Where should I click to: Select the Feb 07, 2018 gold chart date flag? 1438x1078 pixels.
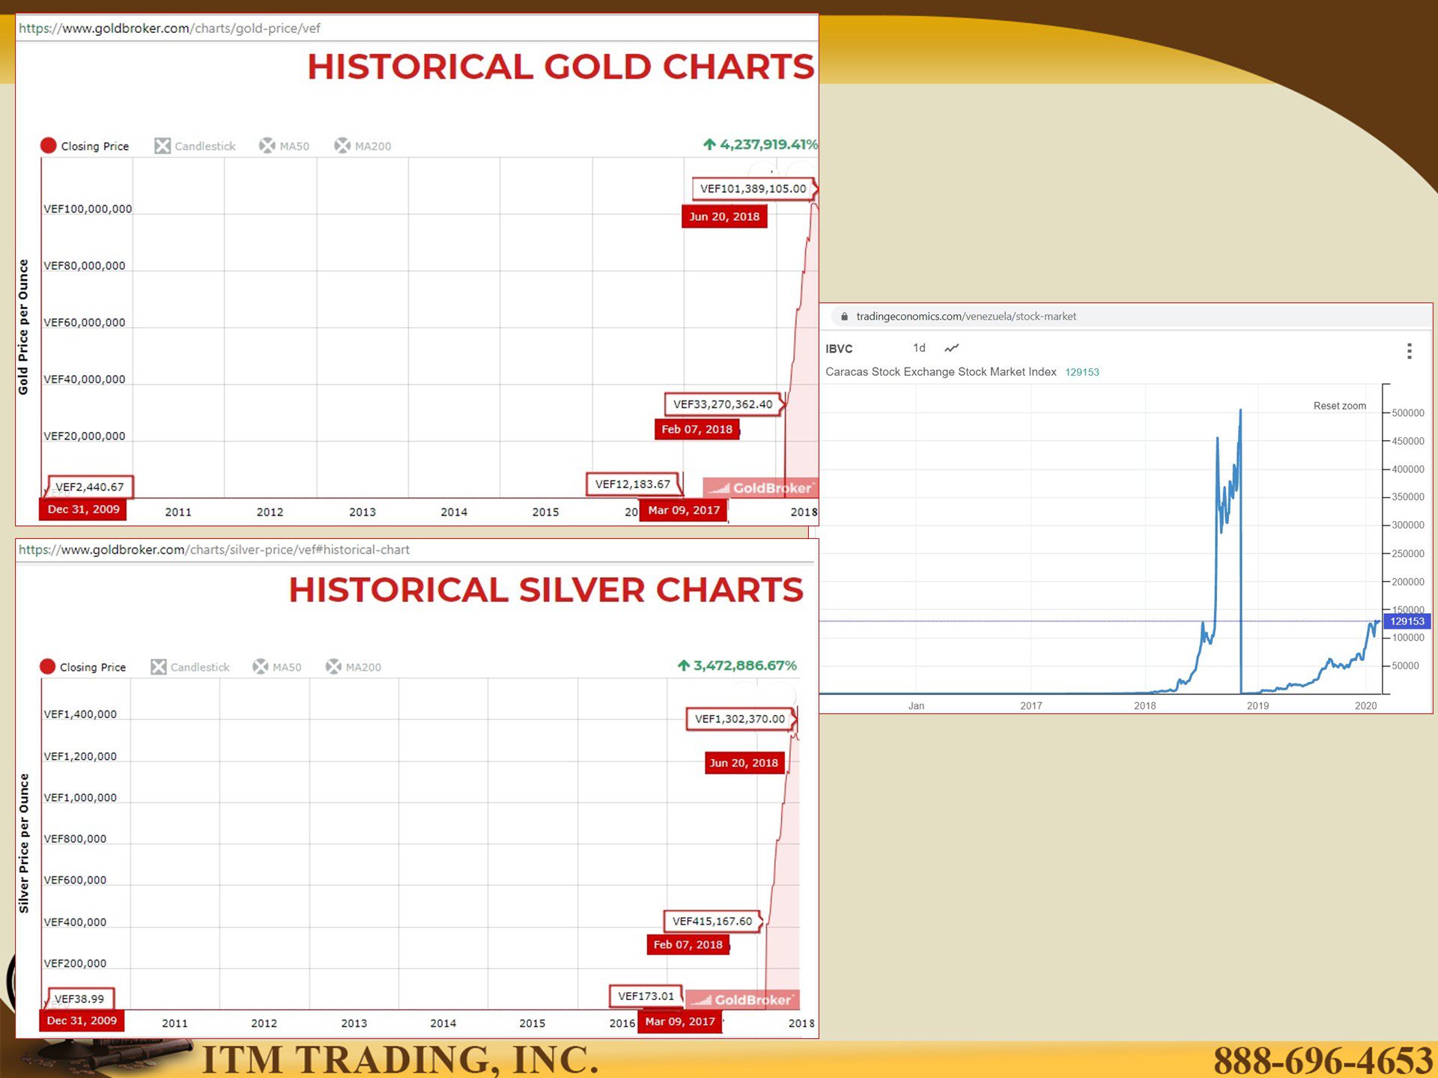coord(697,429)
